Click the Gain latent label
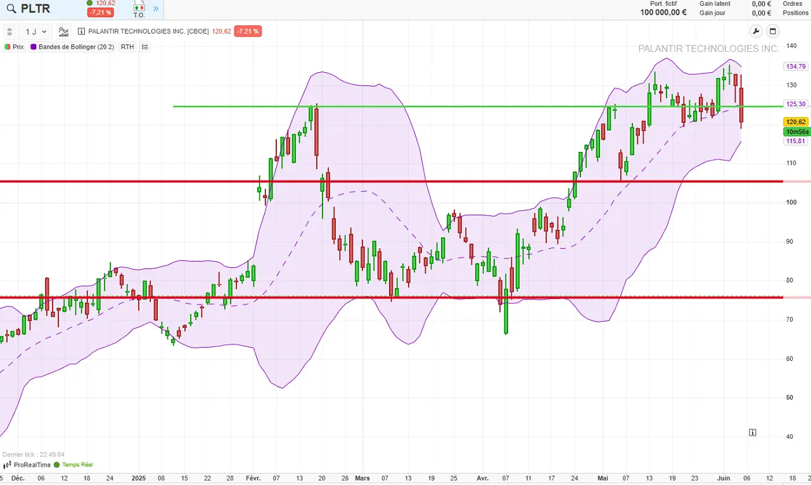 715,4
